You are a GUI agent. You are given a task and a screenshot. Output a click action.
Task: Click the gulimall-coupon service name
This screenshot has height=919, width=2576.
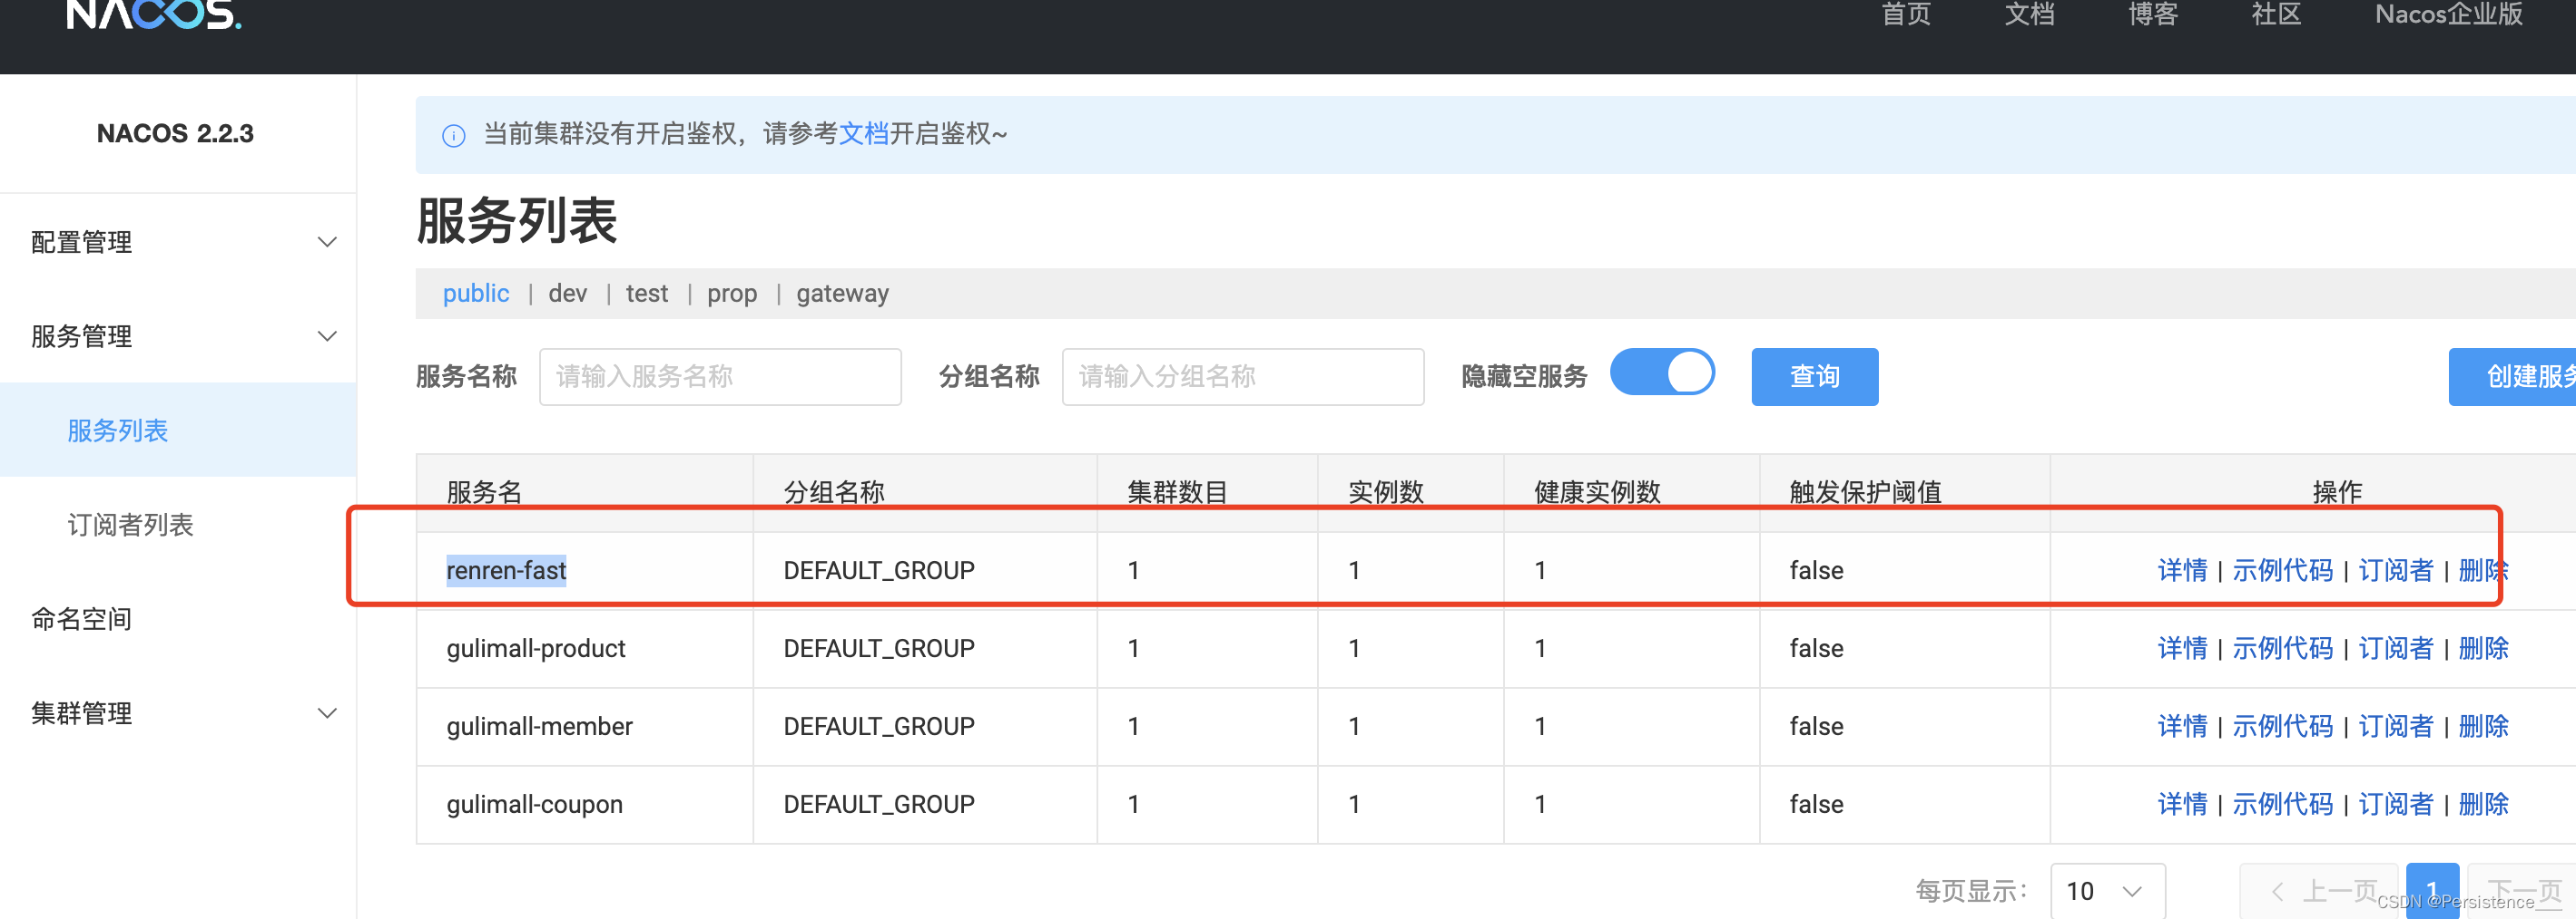click(534, 804)
